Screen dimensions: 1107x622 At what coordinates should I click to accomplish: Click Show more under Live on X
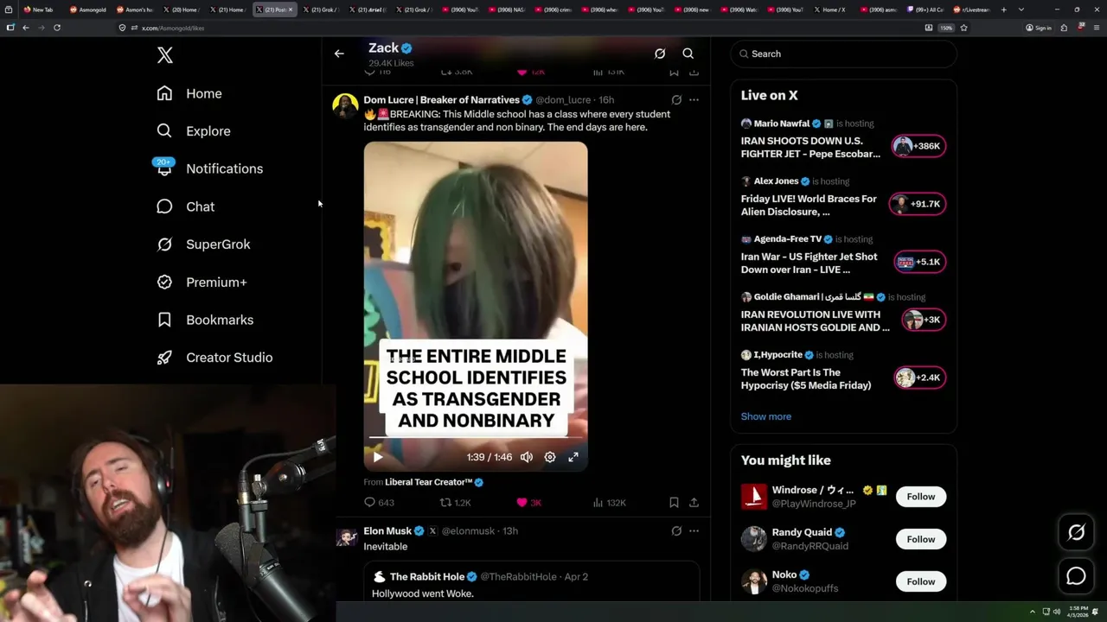(x=765, y=416)
